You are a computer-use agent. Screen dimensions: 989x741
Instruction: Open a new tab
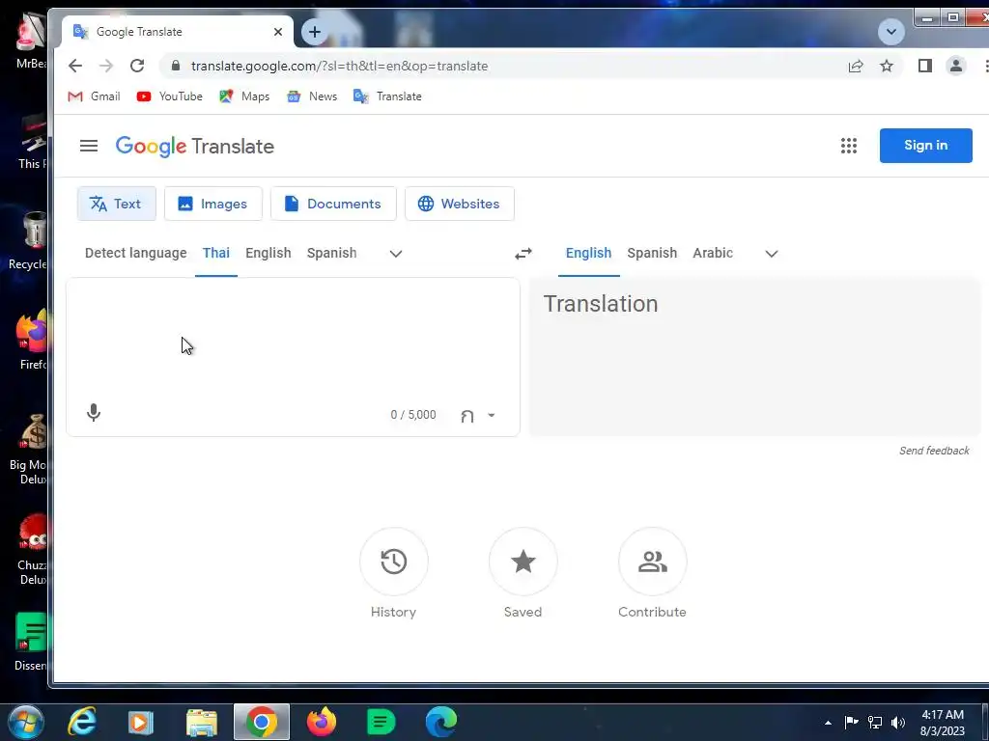tap(315, 32)
